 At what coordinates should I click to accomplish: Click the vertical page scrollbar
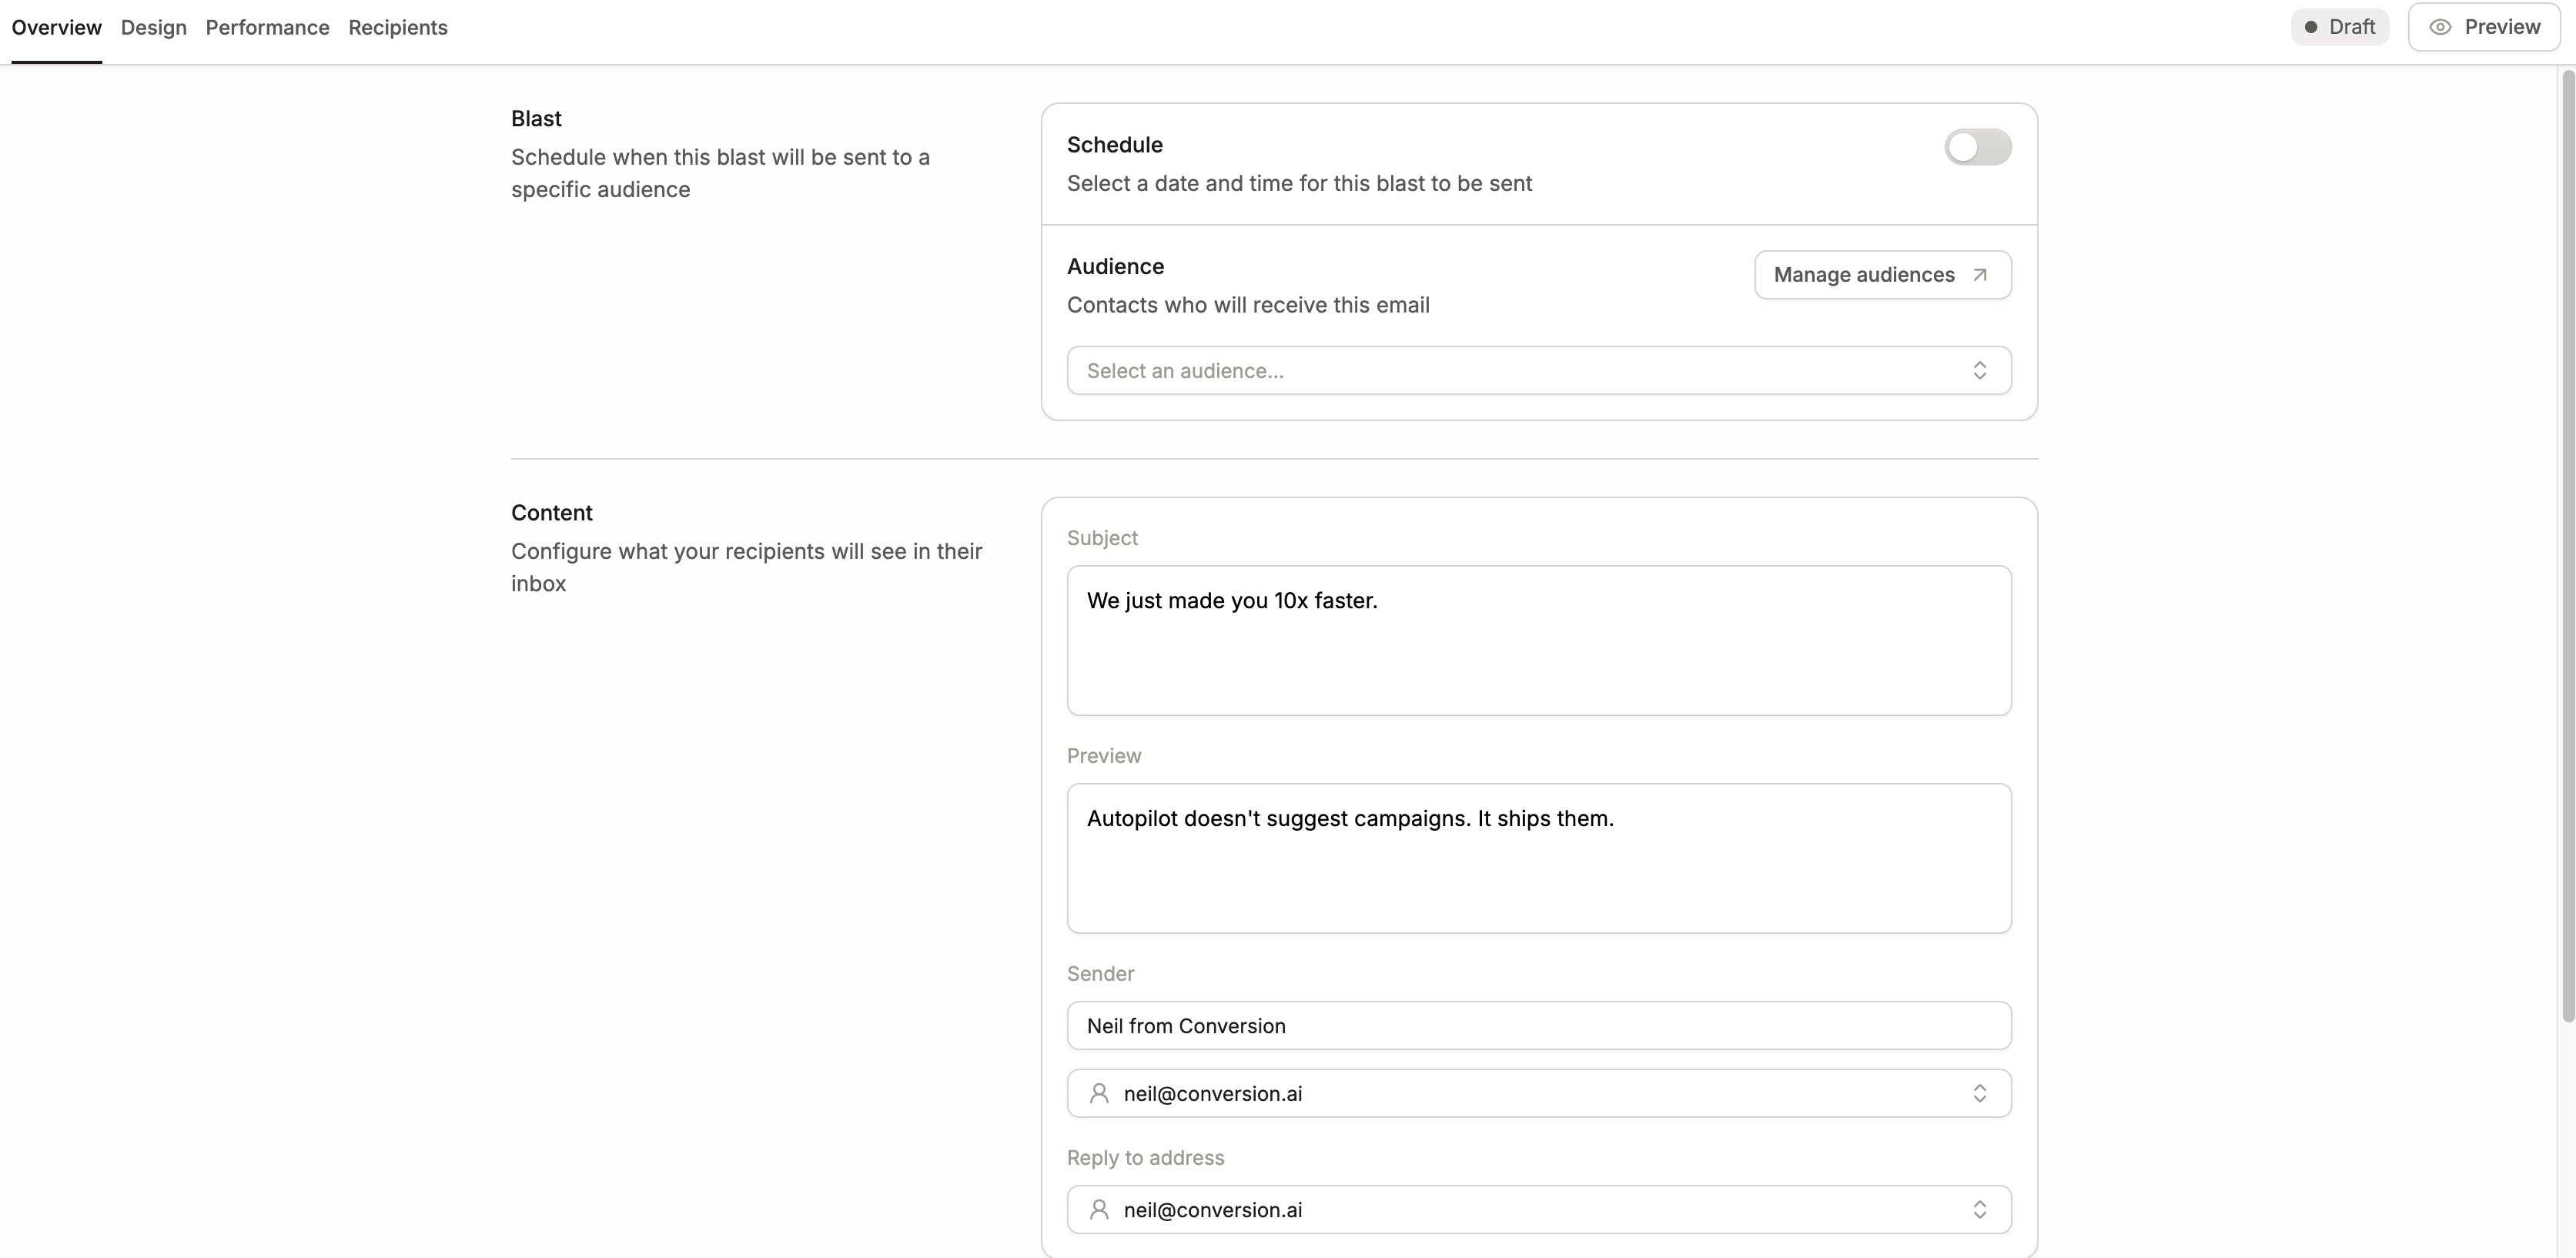click(2567, 545)
